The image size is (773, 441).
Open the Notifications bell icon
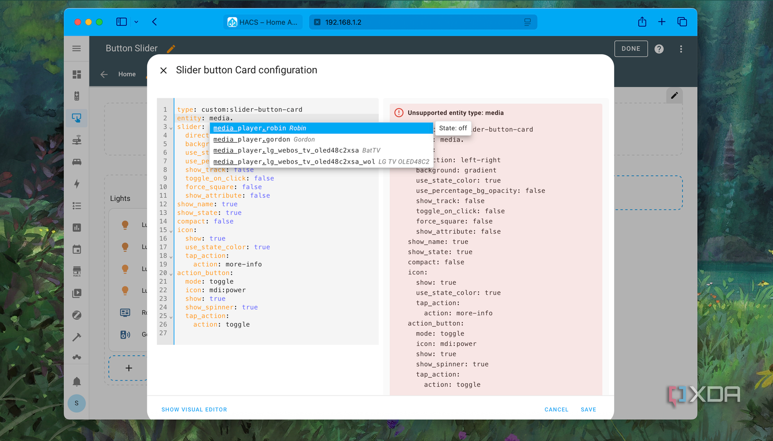pos(77,381)
